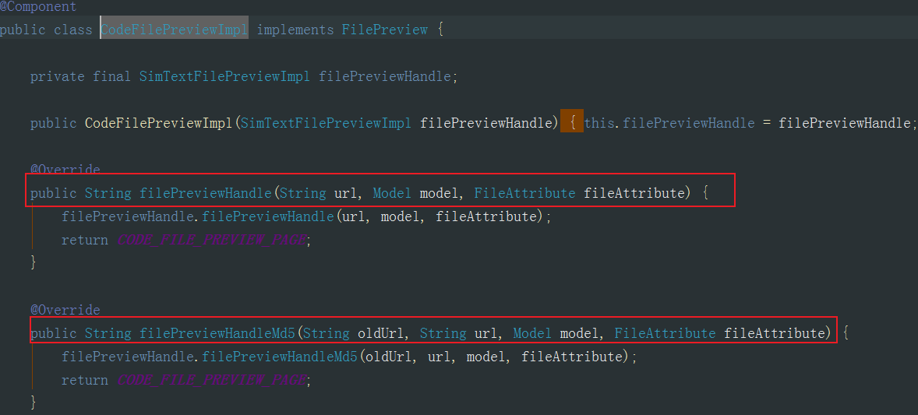Click the @Component annotation
This screenshot has width=918, height=415.
click(38, 7)
